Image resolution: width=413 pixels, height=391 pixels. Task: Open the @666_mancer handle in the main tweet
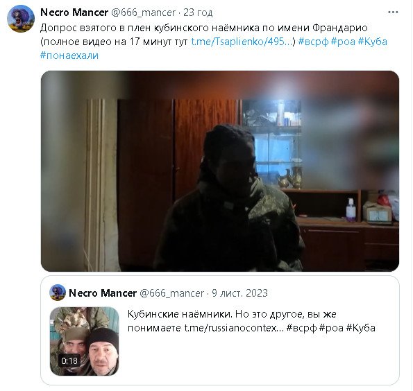coord(143,12)
